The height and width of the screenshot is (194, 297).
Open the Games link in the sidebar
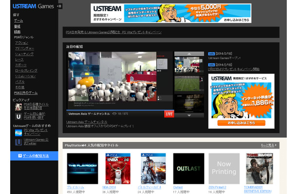coord(19,20)
